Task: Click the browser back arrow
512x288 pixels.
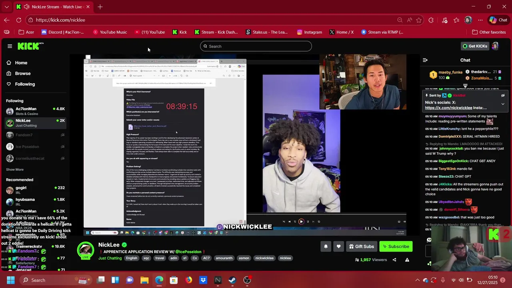Action: tap(7, 20)
